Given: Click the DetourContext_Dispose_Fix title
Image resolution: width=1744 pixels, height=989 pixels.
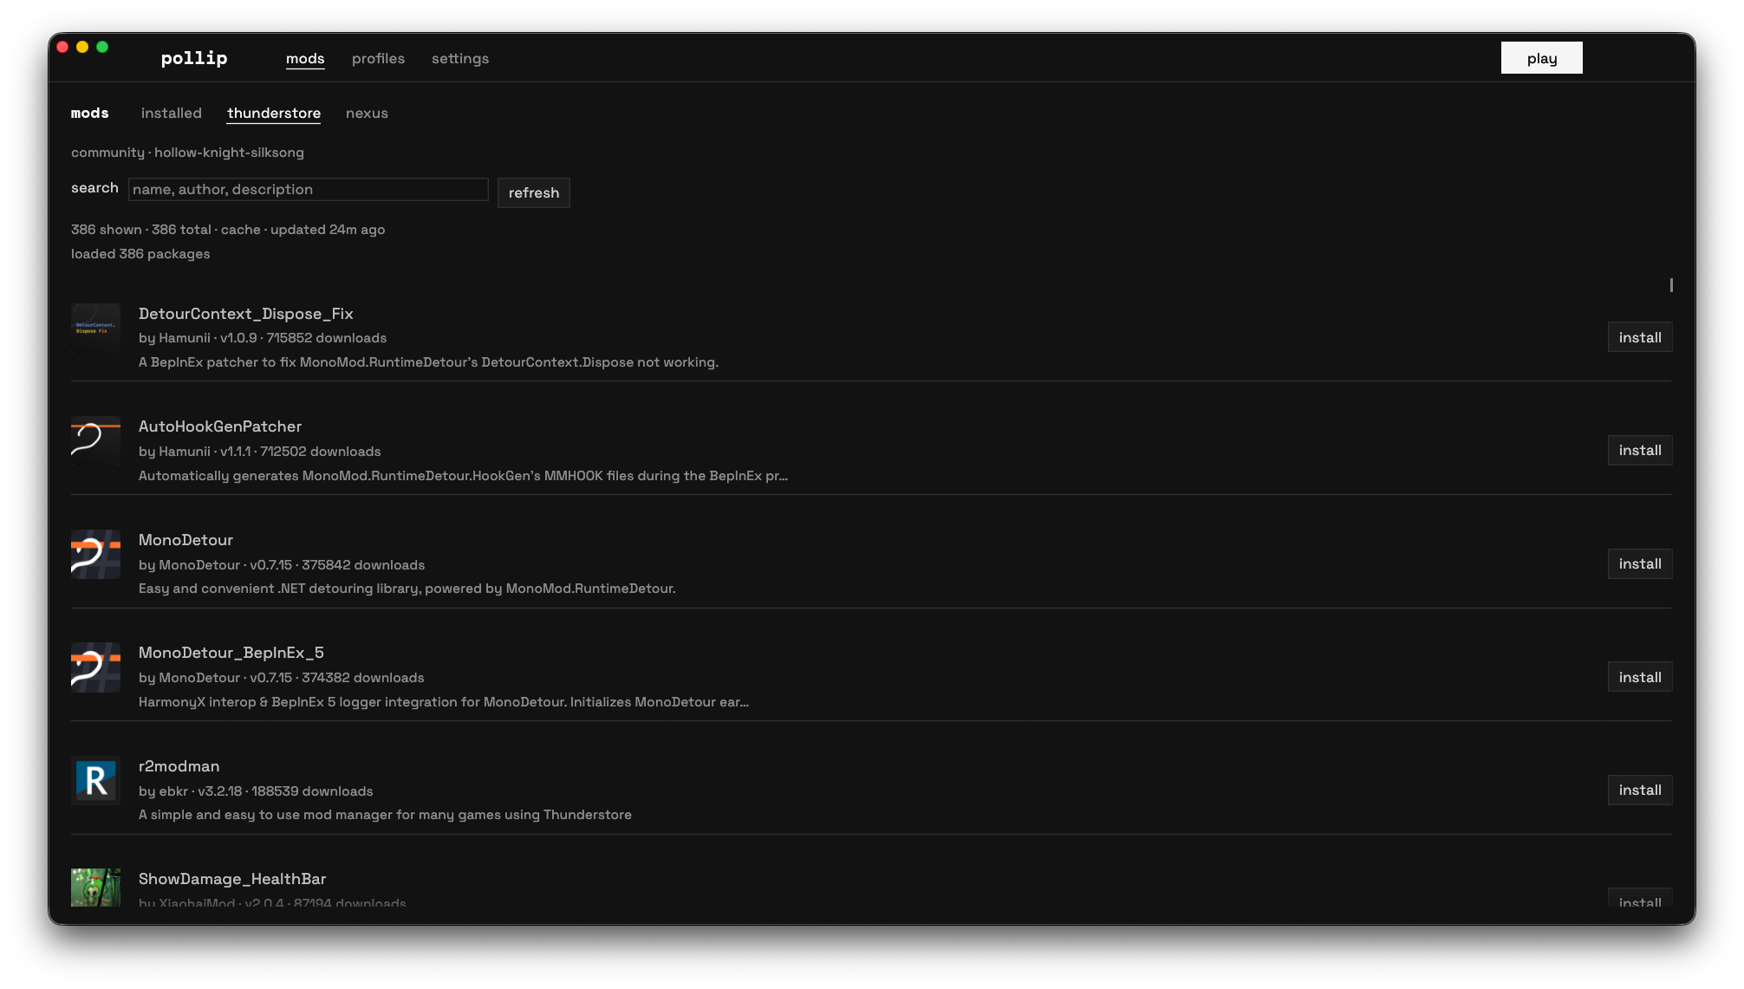Looking at the screenshot, I should (246, 314).
